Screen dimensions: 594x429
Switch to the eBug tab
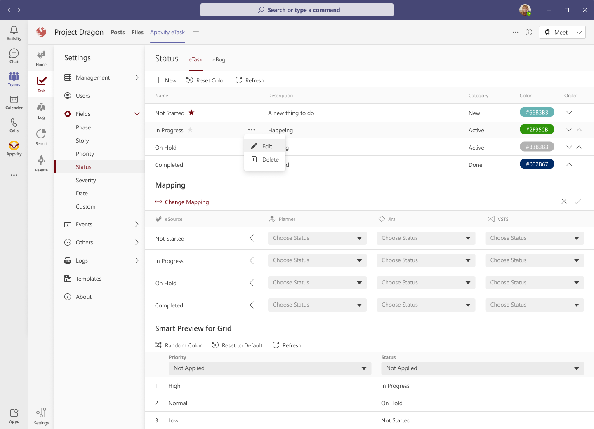pos(219,59)
